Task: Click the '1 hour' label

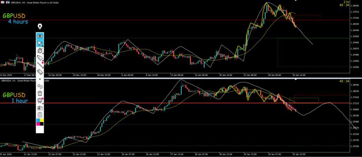Action: (x=20, y=101)
